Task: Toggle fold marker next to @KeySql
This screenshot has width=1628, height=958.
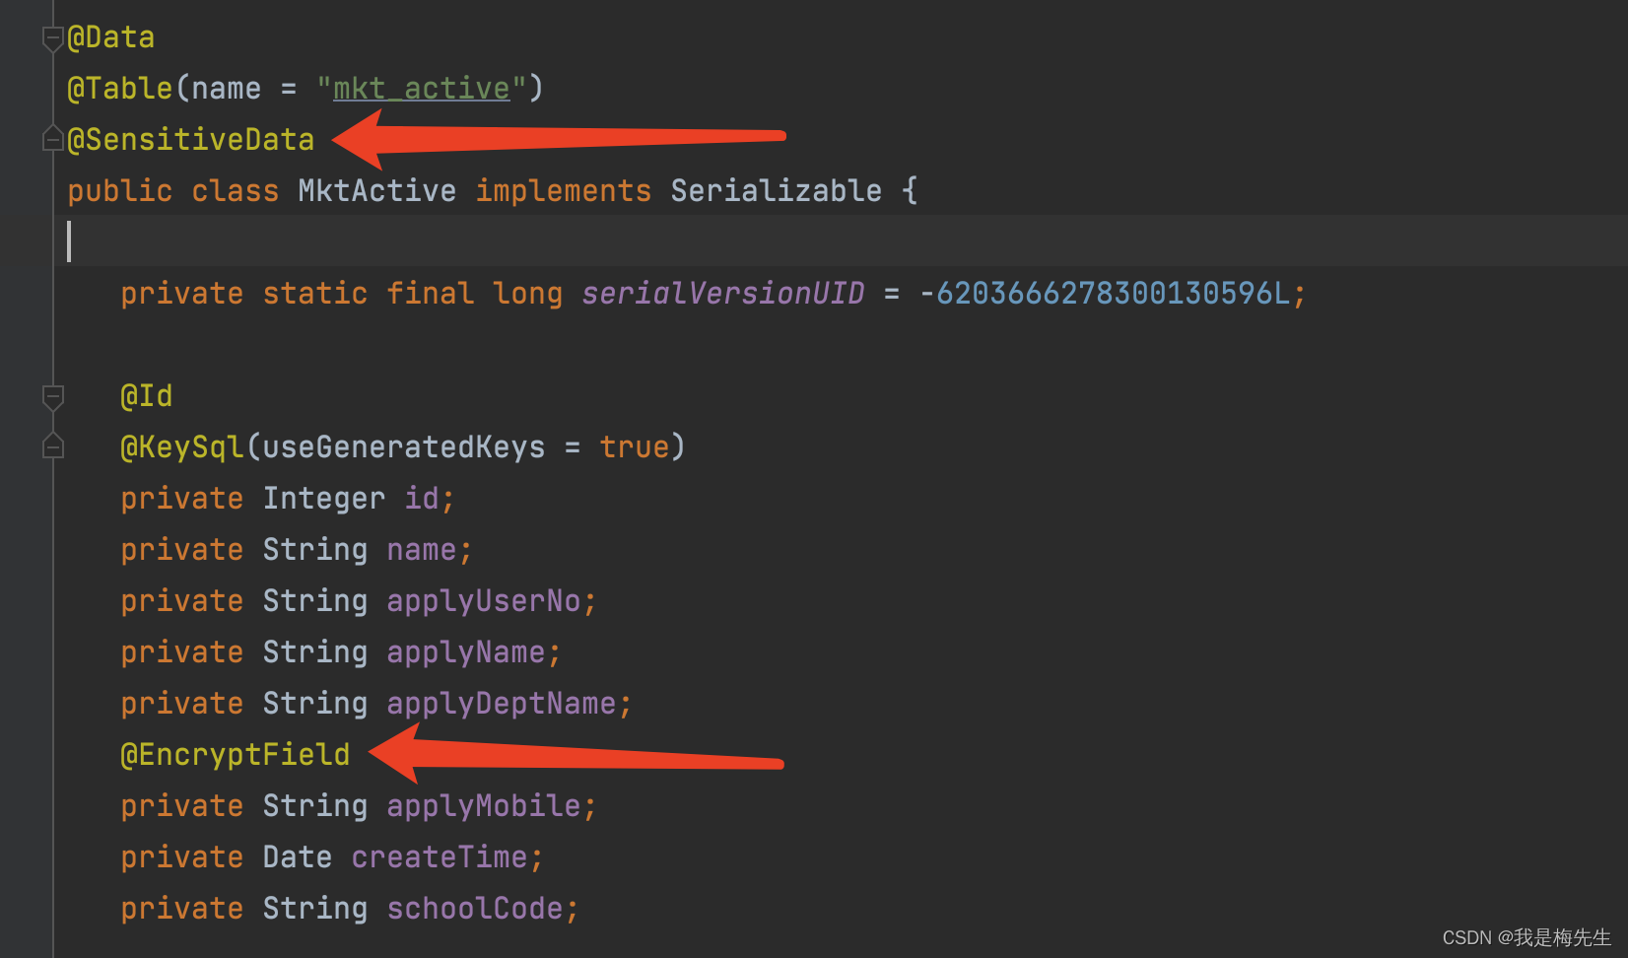Action: [x=53, y=446]
